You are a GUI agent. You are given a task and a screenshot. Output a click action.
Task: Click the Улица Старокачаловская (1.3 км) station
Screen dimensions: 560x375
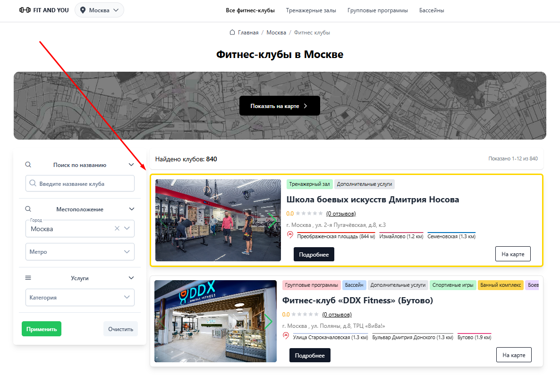331,337
